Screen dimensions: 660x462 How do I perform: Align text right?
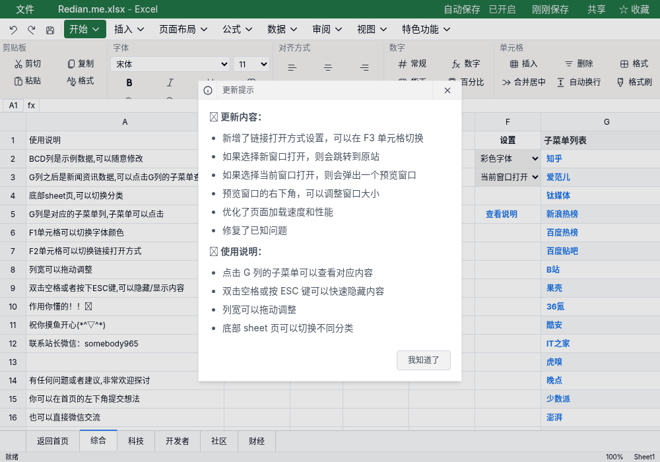364,67
